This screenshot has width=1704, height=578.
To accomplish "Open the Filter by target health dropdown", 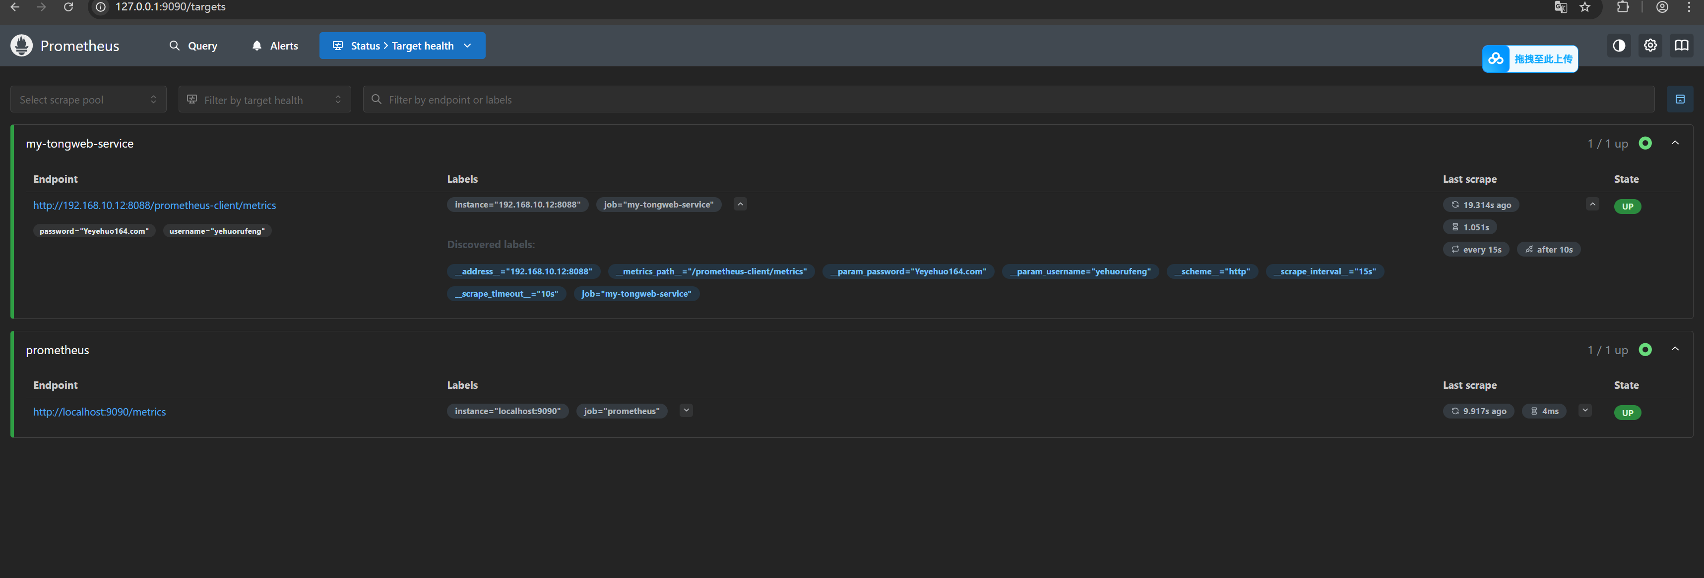I will (x=264, y=99).
